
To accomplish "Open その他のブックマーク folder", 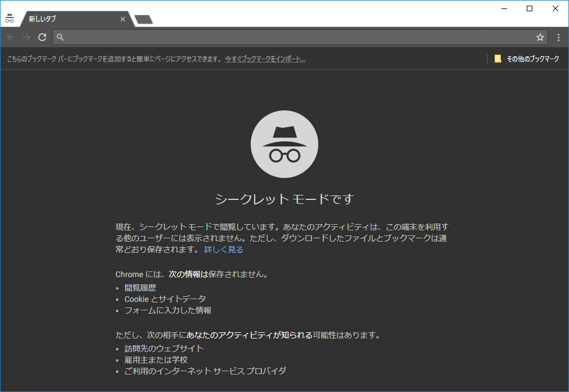I will (x=527, y=59).
